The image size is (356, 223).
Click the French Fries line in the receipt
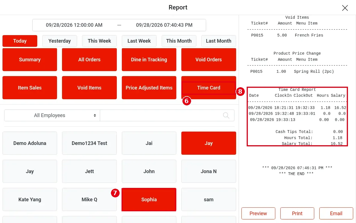(287, 35)
